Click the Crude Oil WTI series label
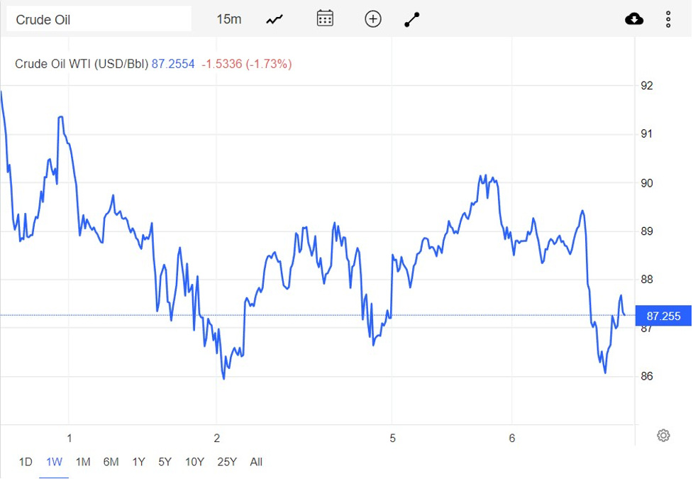The width and height of the screenshot is (693, 479). (82, 64)
